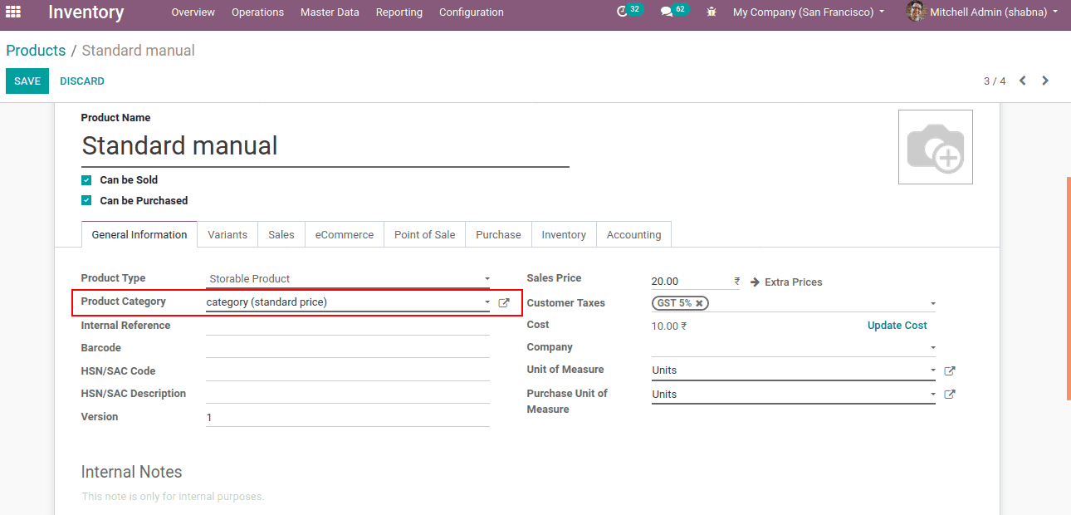Click the Version field

[x=348, y=417]
